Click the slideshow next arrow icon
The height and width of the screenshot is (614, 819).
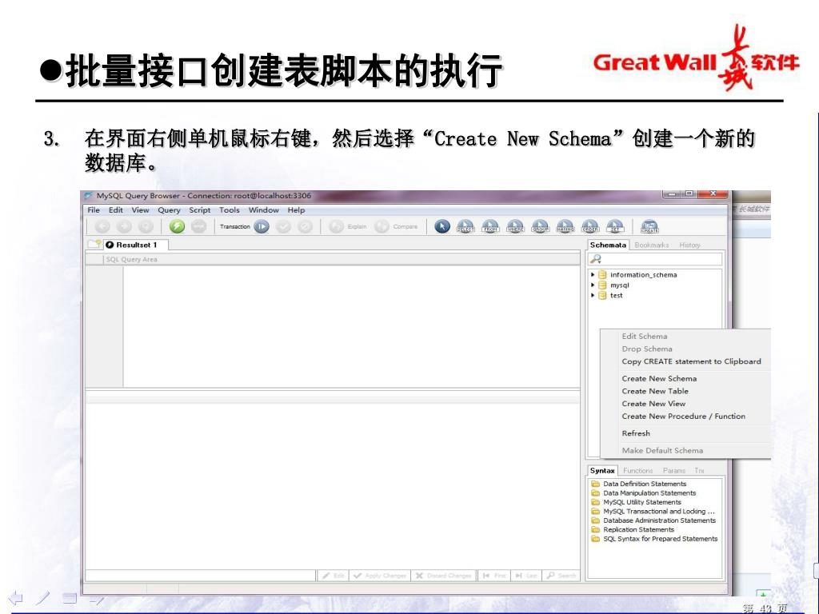tap(98, 600)
